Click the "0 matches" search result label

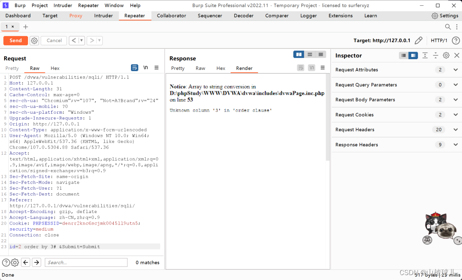[147, 263]
